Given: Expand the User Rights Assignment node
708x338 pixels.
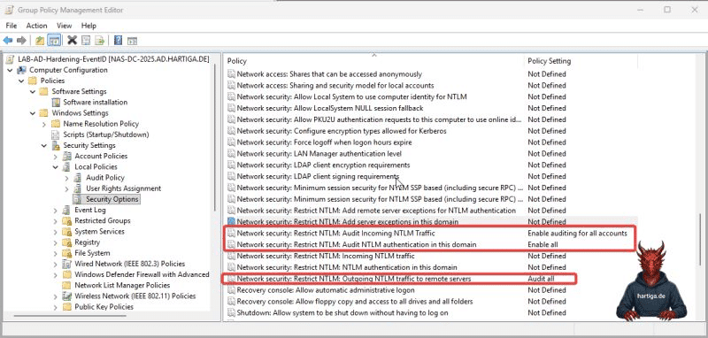Looking at the screenshot, I should coord(66,188).
